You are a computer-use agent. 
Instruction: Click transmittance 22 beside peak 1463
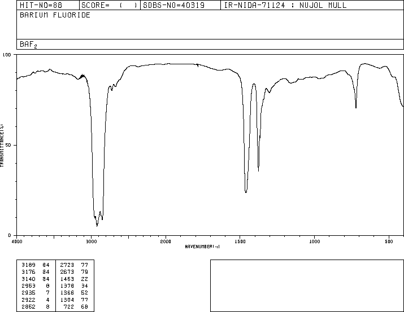85,279
